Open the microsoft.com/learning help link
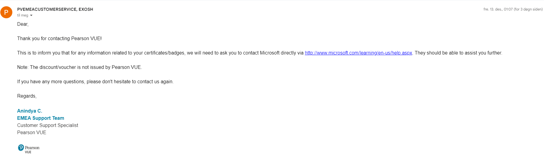Viewport: 544px width, 159px height. (x=358, y=53)
